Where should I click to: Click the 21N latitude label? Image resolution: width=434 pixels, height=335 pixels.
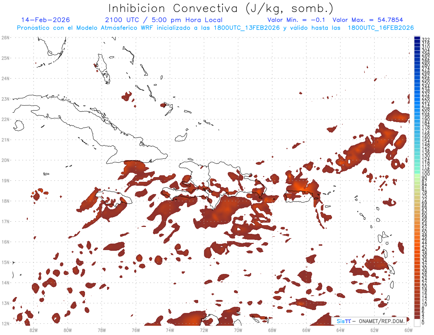click(x=5, y=139)
